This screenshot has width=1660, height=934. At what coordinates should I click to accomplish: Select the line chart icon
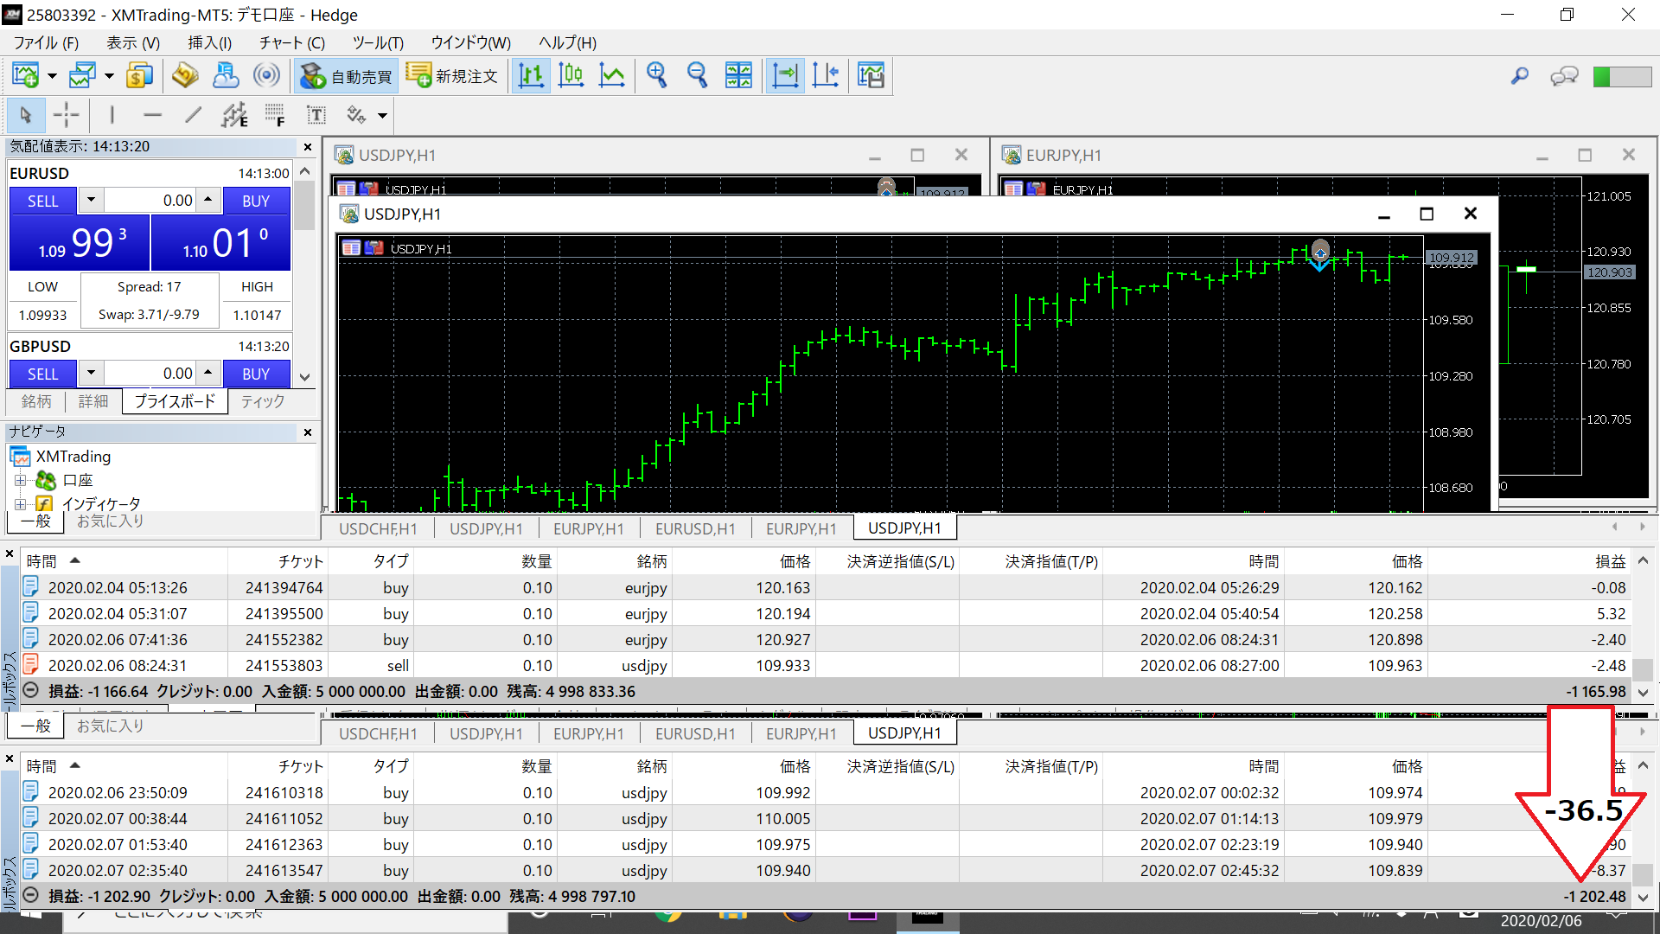(x=612, y=76)
